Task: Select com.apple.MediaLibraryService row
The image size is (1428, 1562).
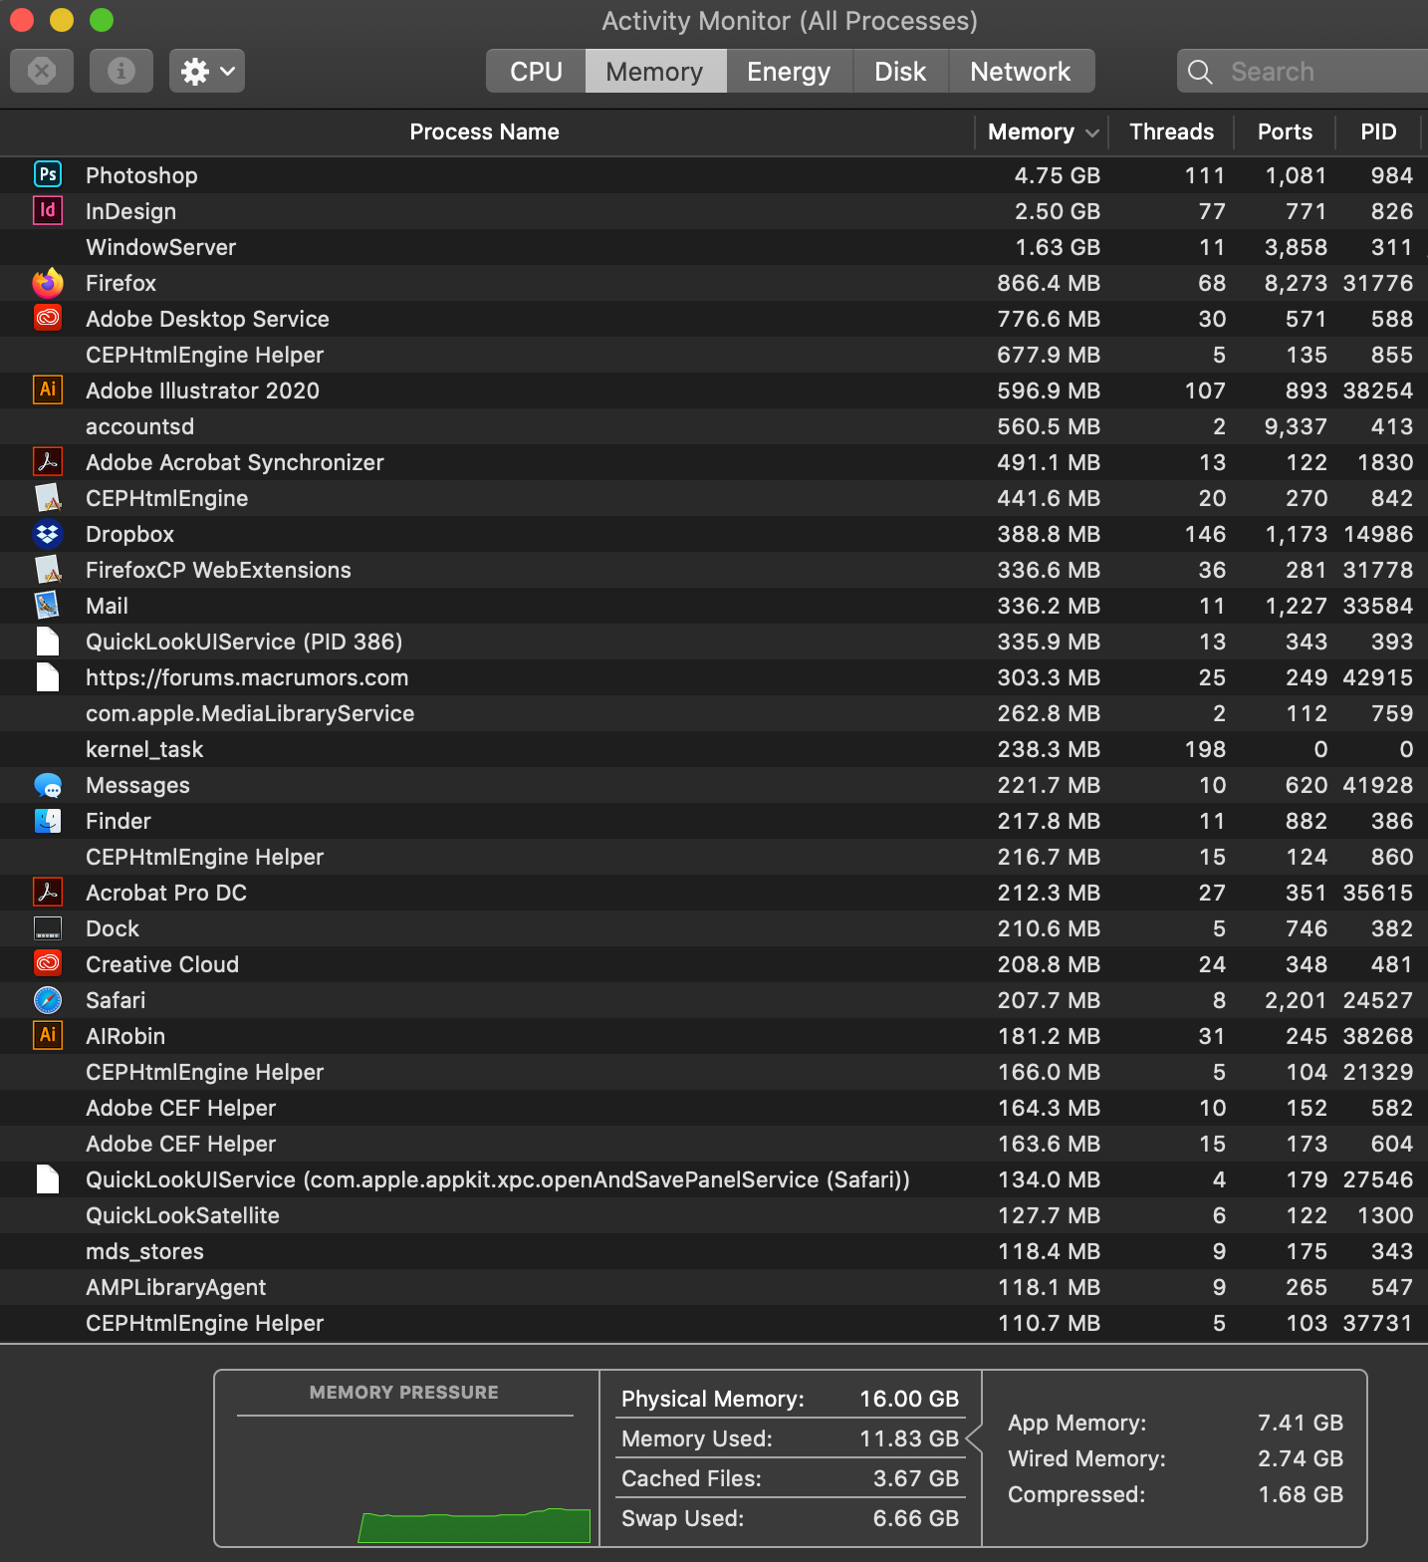Action: coord(714,713)
